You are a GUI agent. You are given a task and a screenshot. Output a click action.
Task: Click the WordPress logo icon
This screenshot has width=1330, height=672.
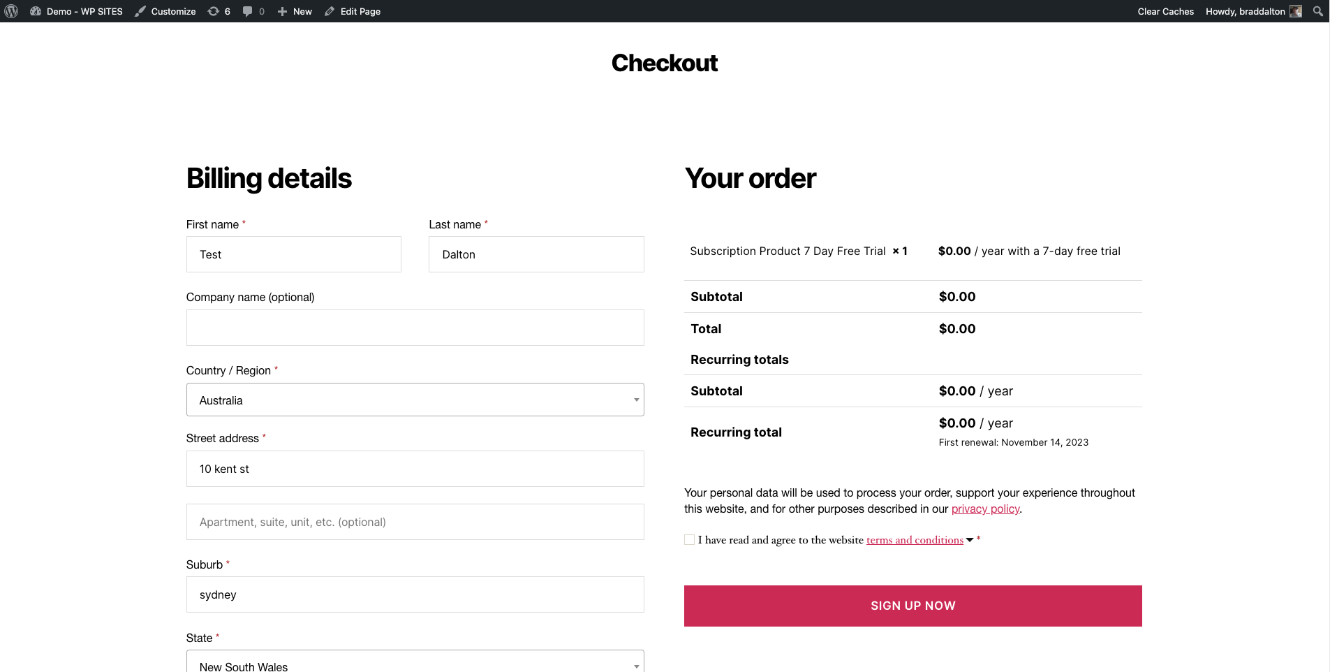[11, 11]
